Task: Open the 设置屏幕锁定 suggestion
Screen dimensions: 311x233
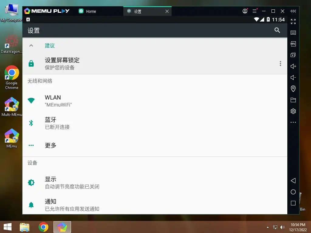Action: [155, 63]
